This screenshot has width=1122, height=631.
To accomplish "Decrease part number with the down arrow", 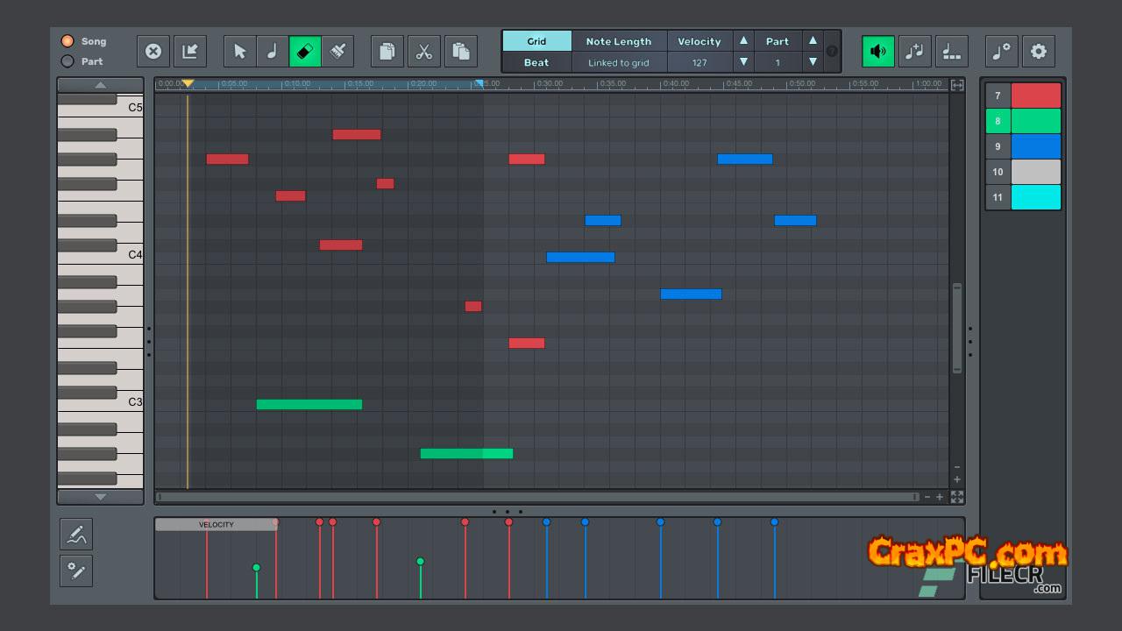I will pyautogui.click(x=813, y=62).
